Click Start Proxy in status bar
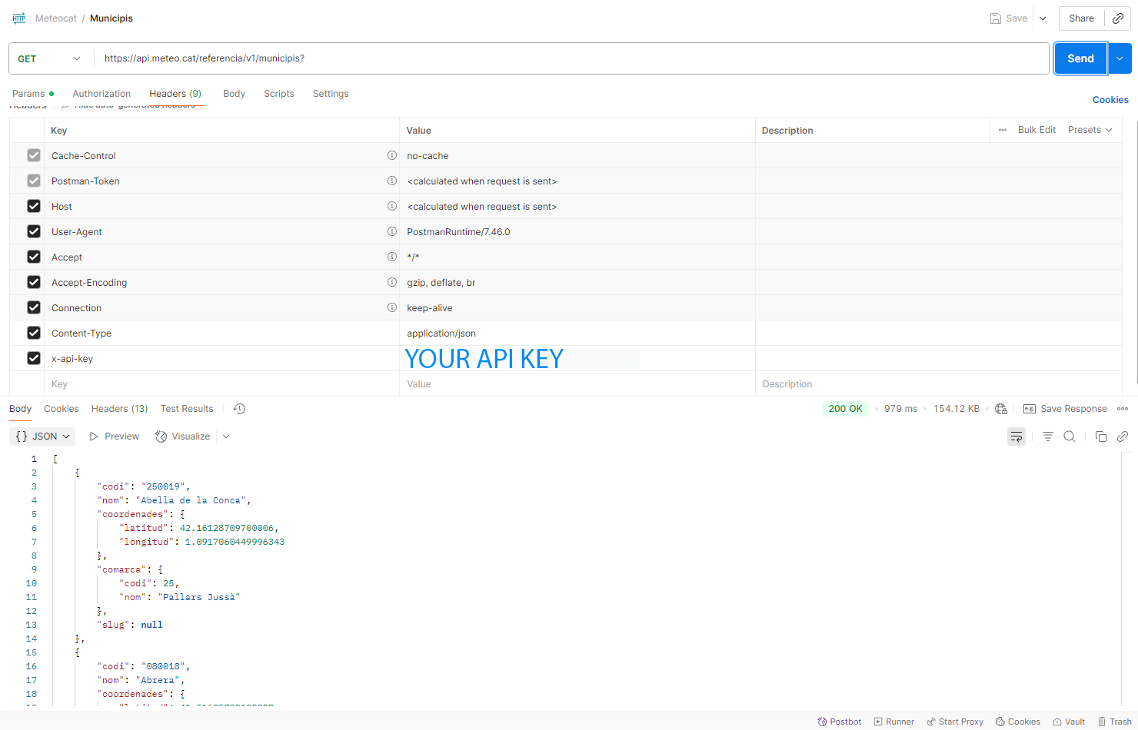The width and height of the screenshot is (1138, 730). [955, 722]
